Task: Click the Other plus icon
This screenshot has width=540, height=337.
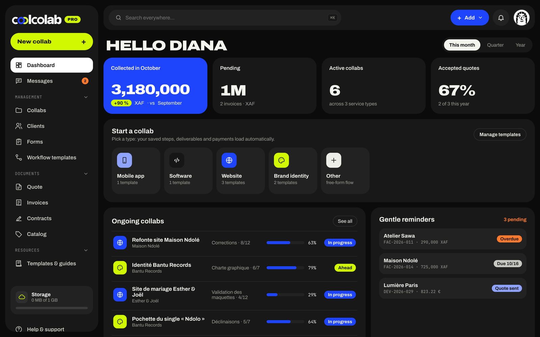Action: pos(334,160)
